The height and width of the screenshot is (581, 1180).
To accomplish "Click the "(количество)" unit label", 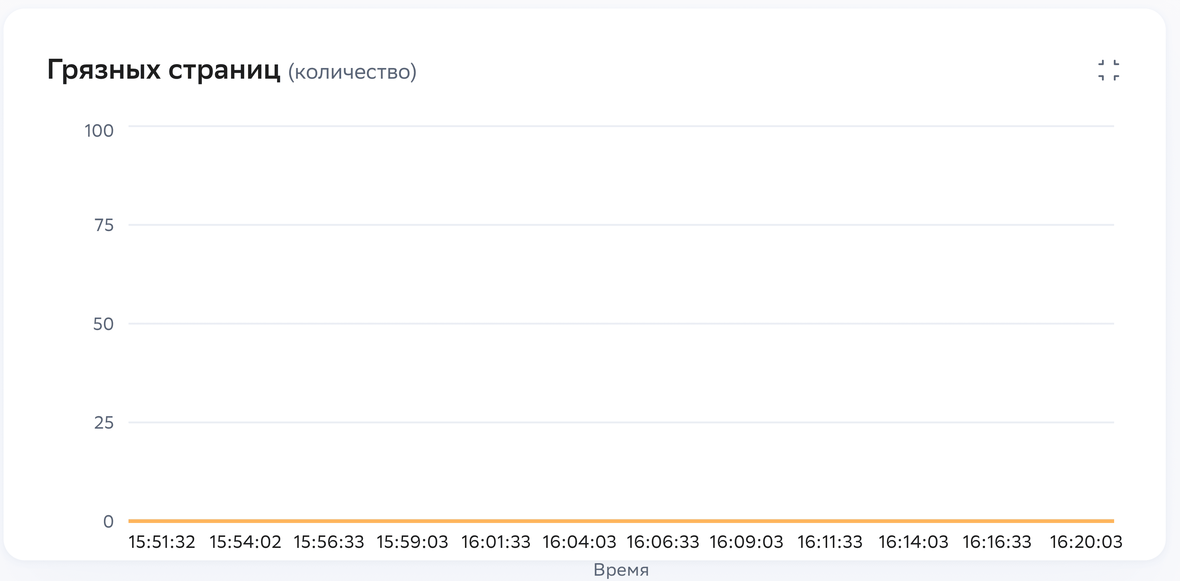I will (x=352, y=72).
